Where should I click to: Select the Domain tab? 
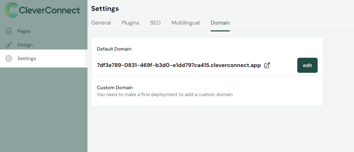[220, 23]
